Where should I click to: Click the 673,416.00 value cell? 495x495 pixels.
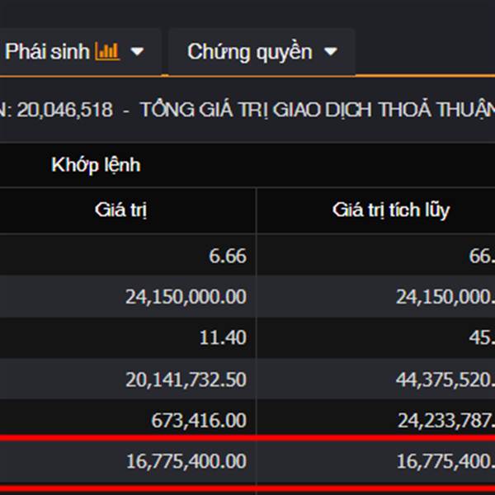(x=199, y=421)
